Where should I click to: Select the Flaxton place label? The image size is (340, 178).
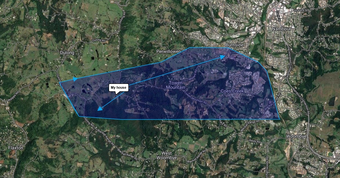coord(16,148)
